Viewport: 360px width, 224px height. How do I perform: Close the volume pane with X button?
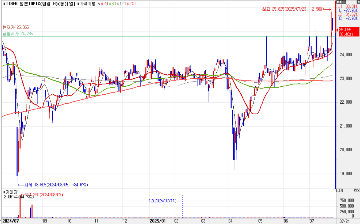tap(358, 191)
